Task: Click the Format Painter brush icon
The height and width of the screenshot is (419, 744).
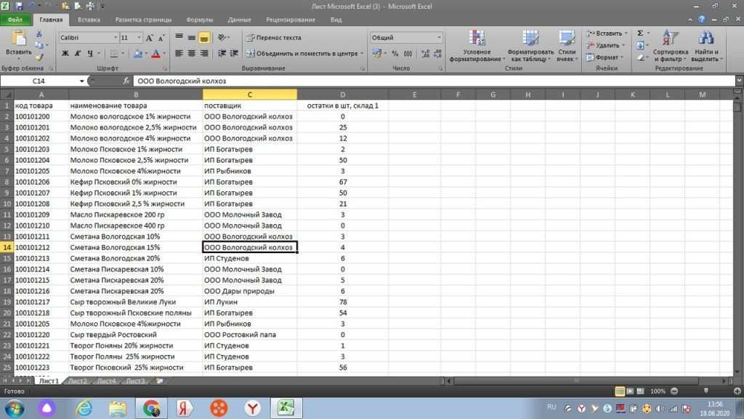Action: tap(39, 57)
